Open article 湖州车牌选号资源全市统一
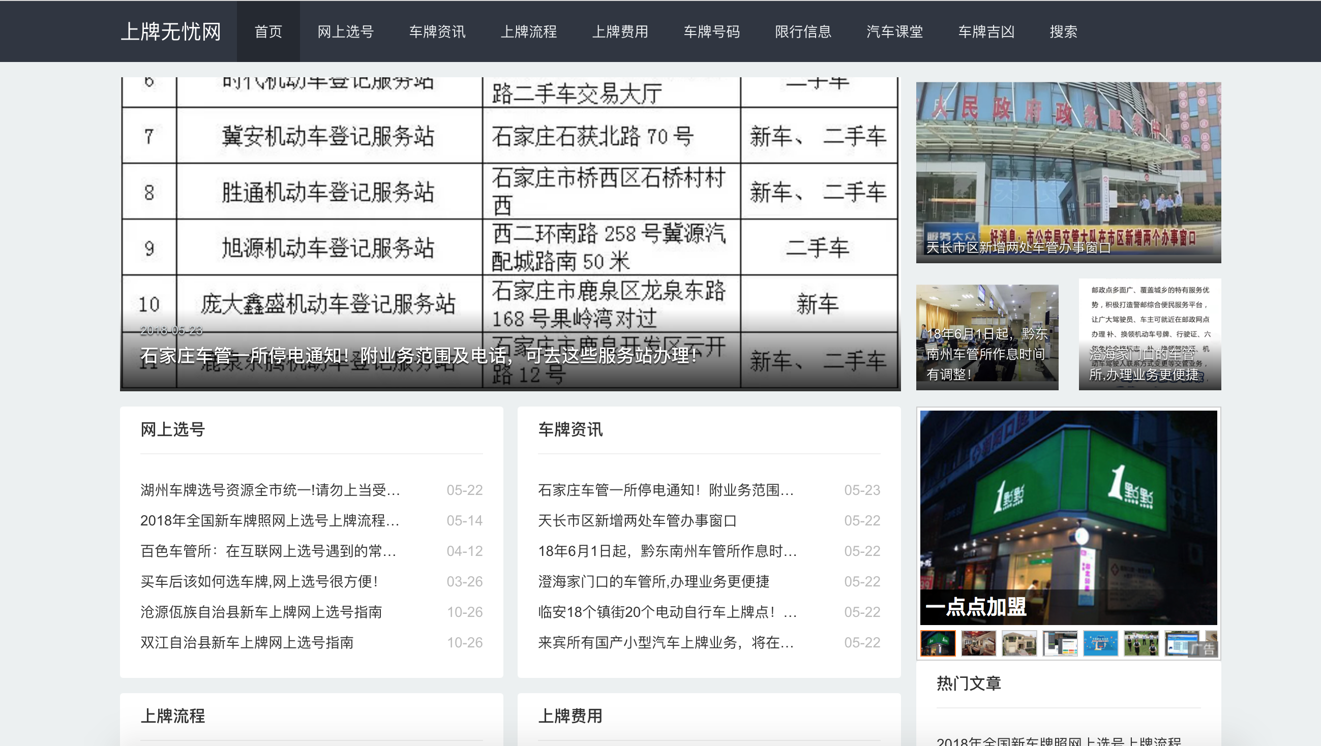 pyautogui.click(x=271, y=490)
